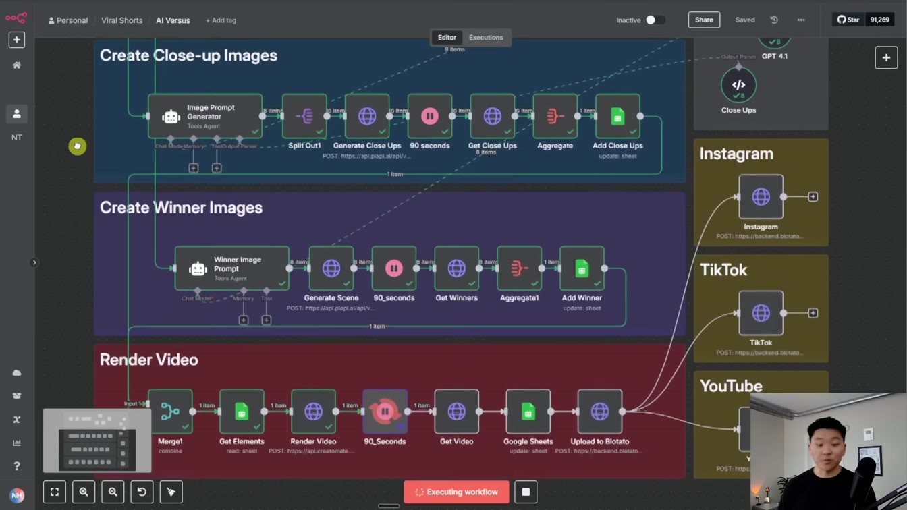
Task: Click Add tag
Action: tap(221, 20)
